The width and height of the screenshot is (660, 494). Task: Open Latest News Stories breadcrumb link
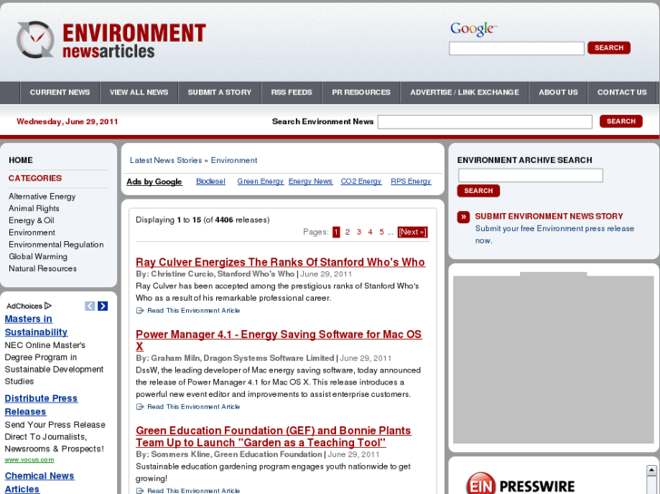166,160
